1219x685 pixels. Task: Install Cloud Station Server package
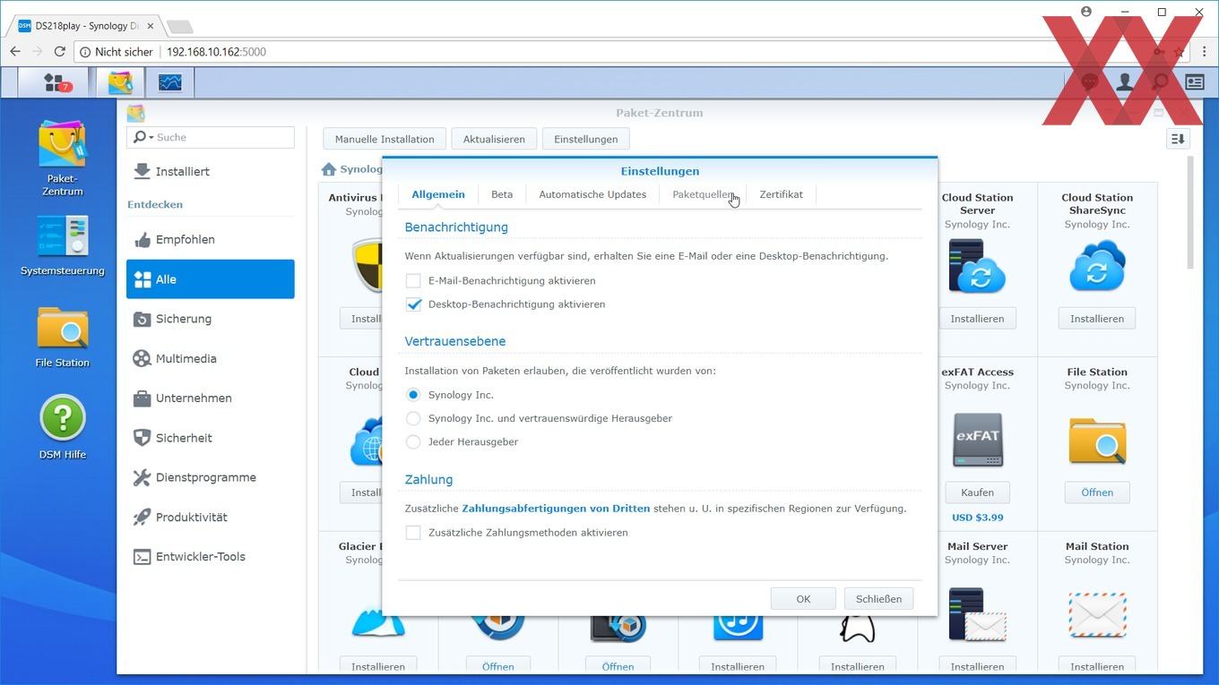(977, 319)
